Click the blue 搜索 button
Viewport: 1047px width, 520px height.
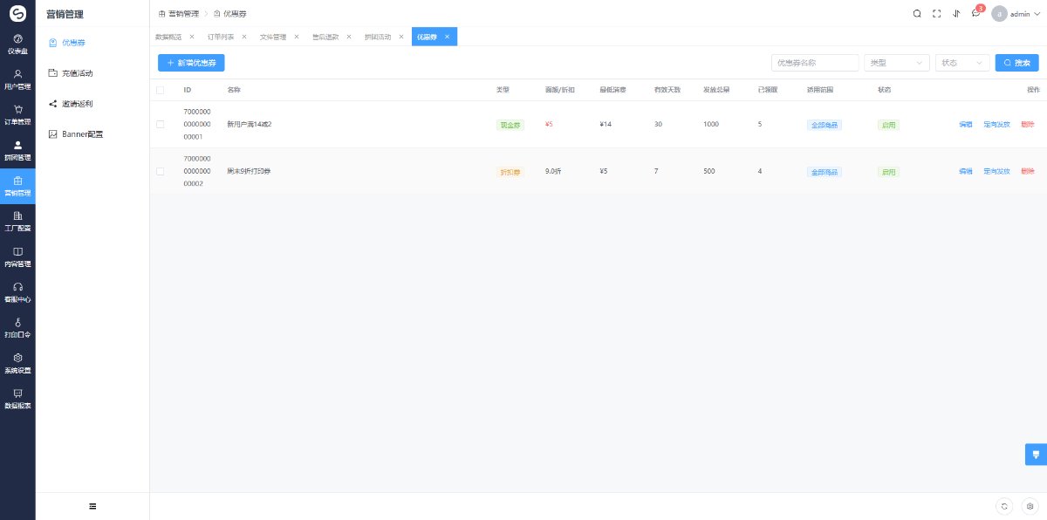(x=1017, y=63)
